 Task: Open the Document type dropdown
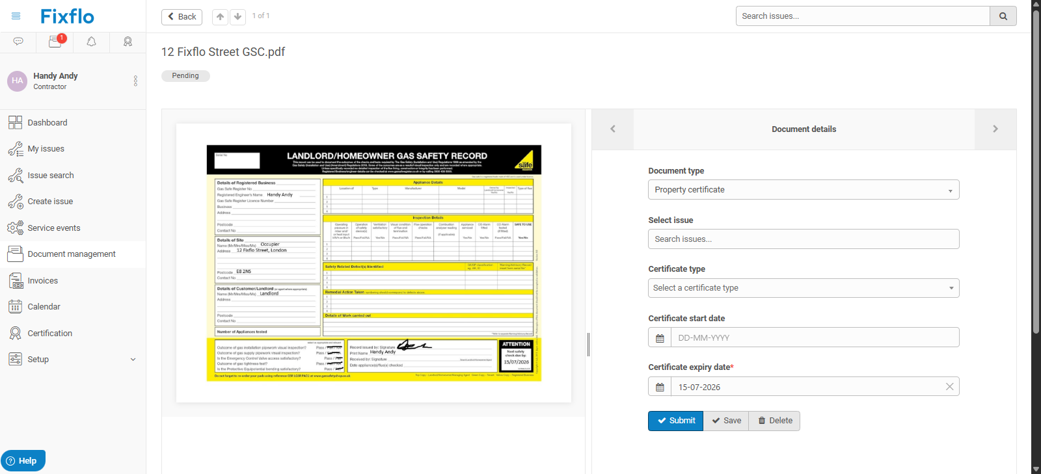click(804, 190)
